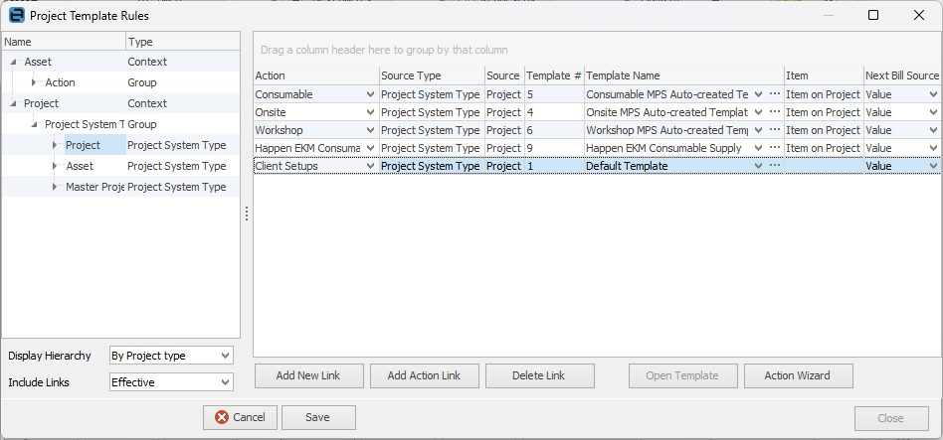Image resolution: width=943 pixels, height=440 pixels.
Task: Click the app icon in the title bar
Action: click(x=18, y=16)
